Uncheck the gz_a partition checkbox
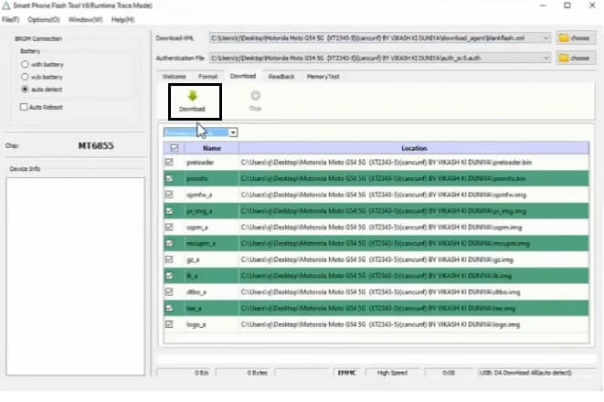This screenshot has width=604, height=402. 169,259
